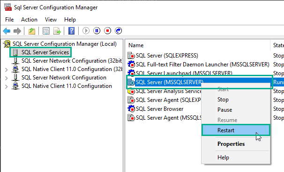284x172 pixels.
Task: Click the Up one level folder icon
Action: click(32, 31)
